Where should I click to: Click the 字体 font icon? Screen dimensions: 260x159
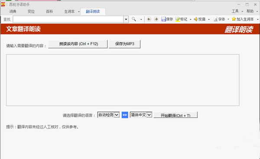[x=215, y=19]
